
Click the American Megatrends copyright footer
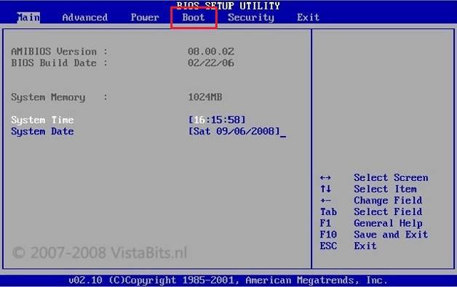pyautogui.click(x=228, y=280)
